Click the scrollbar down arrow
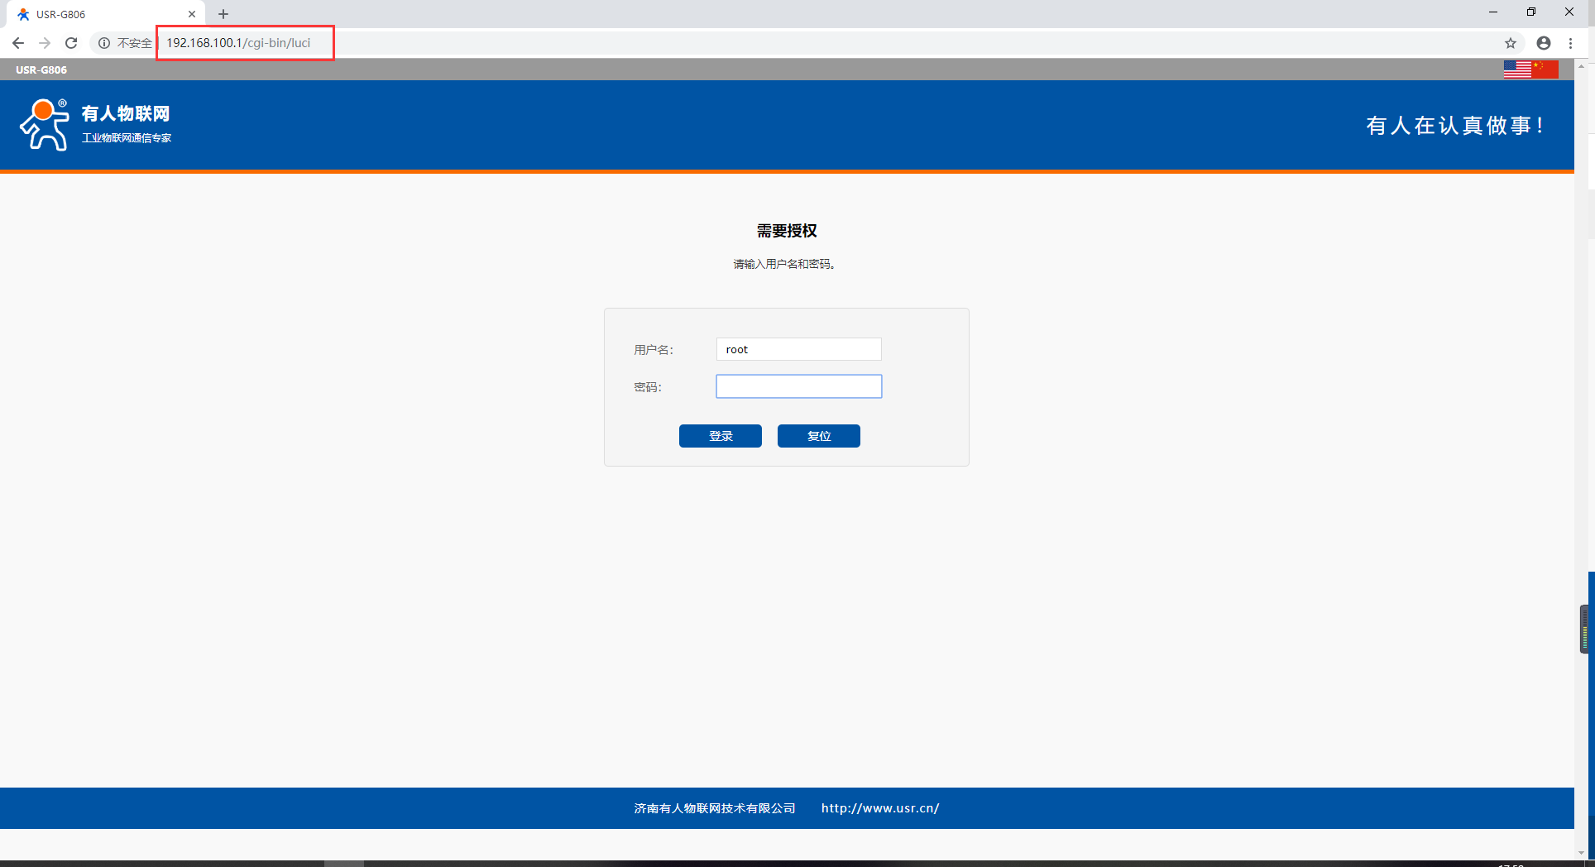The width and height of the screenshot is (1595, 867). [1581, 853]
